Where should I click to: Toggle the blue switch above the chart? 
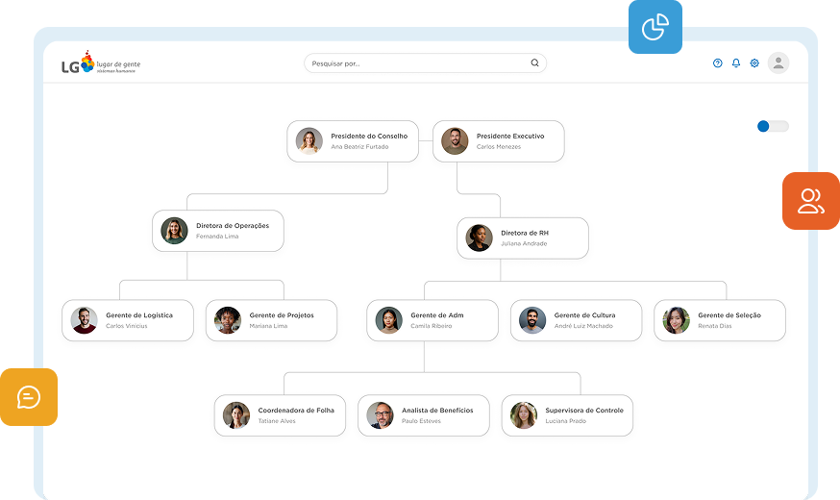point(772,126)
